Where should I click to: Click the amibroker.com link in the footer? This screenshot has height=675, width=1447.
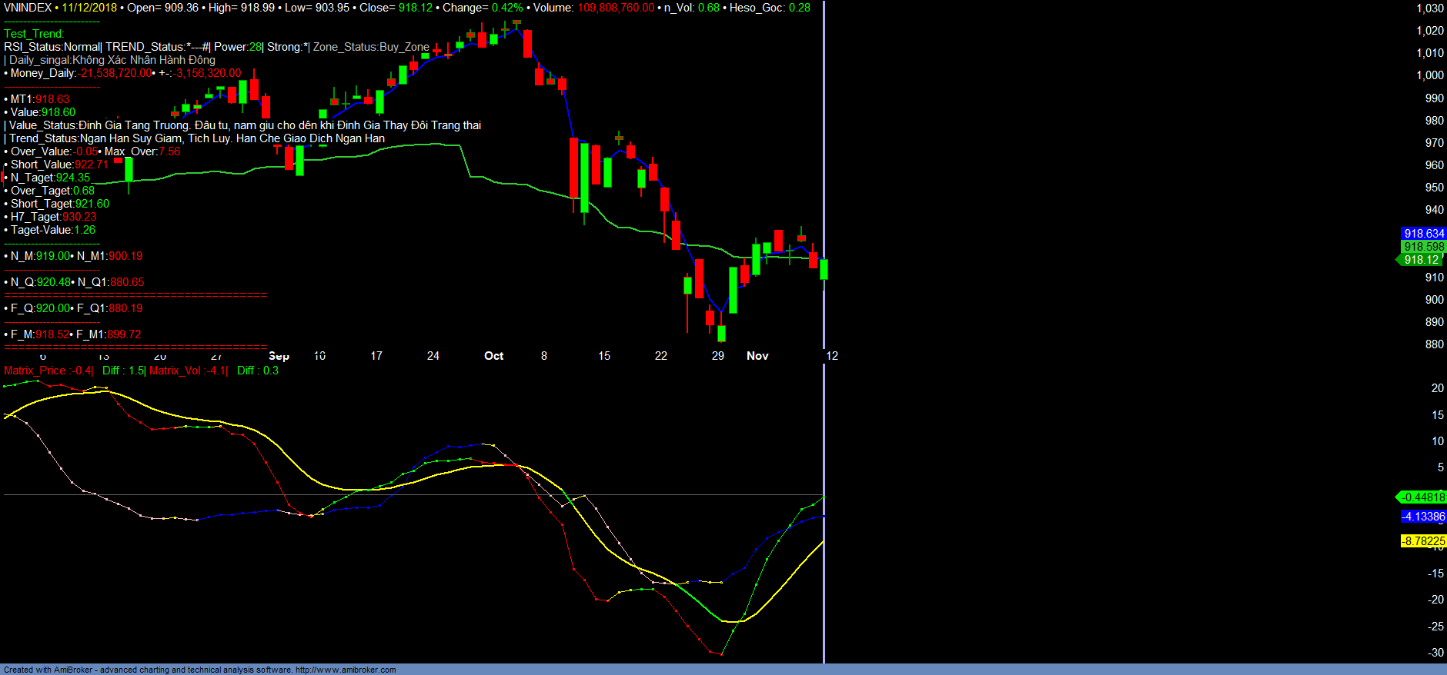point(346,670)
